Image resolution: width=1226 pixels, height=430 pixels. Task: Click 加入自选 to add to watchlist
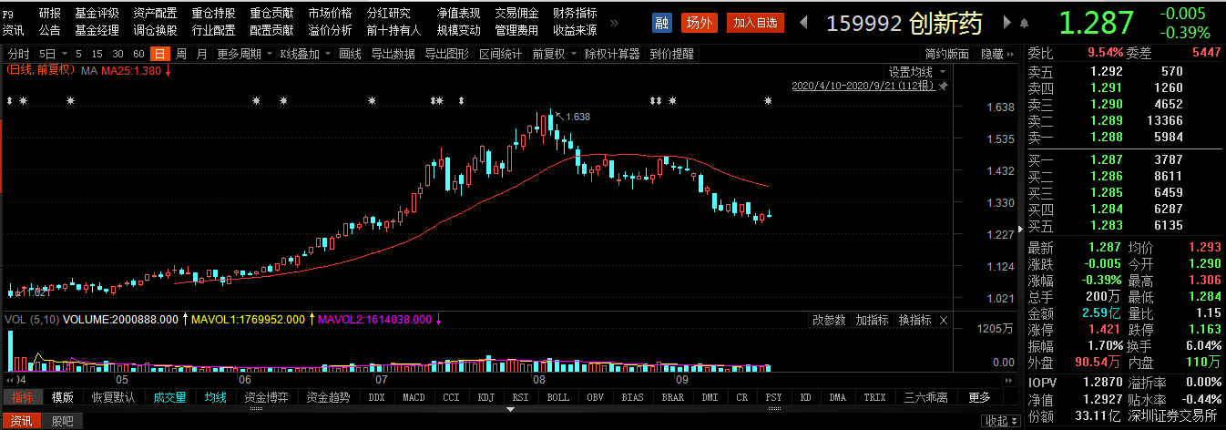click(x=755, y=23)
